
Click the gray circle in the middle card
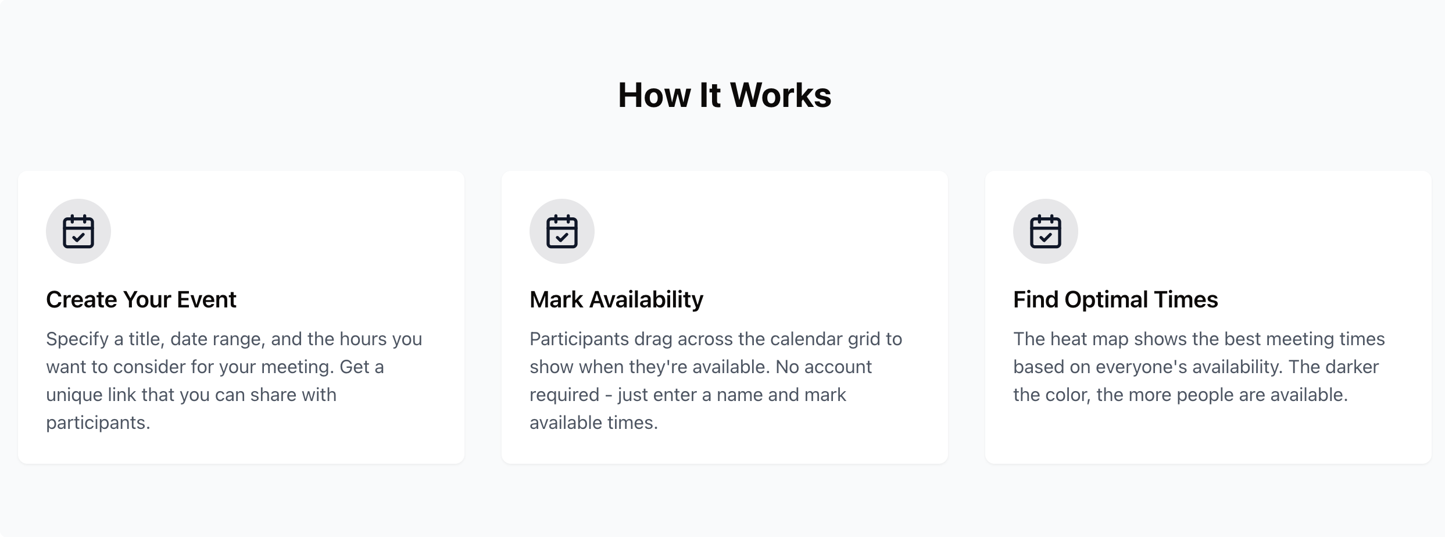562,231
